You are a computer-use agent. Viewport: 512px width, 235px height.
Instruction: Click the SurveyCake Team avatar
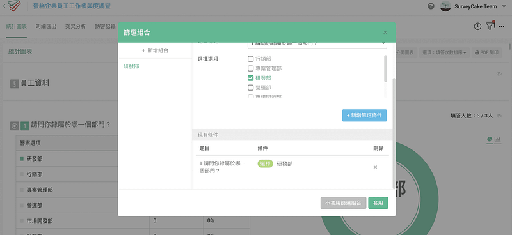click(x=445, y=6)
